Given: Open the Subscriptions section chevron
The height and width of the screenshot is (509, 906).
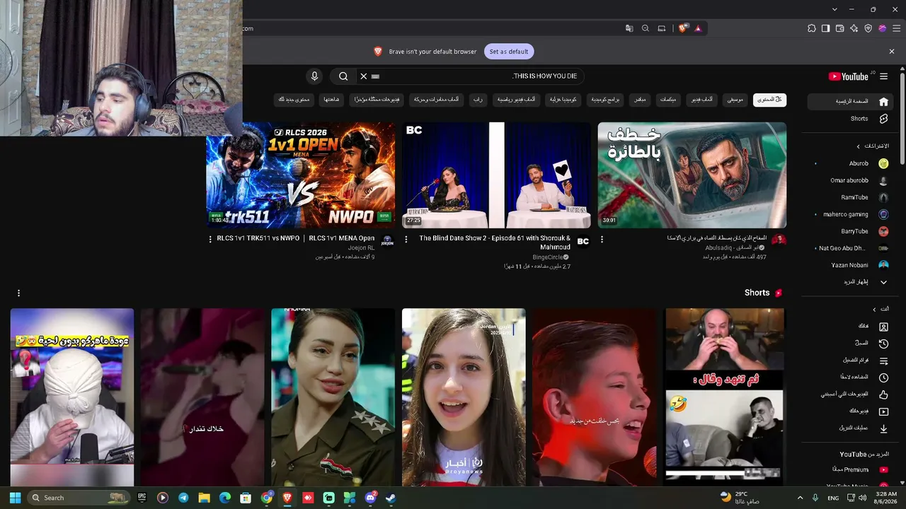Looking at the screenshot, I should click(859, 146).
